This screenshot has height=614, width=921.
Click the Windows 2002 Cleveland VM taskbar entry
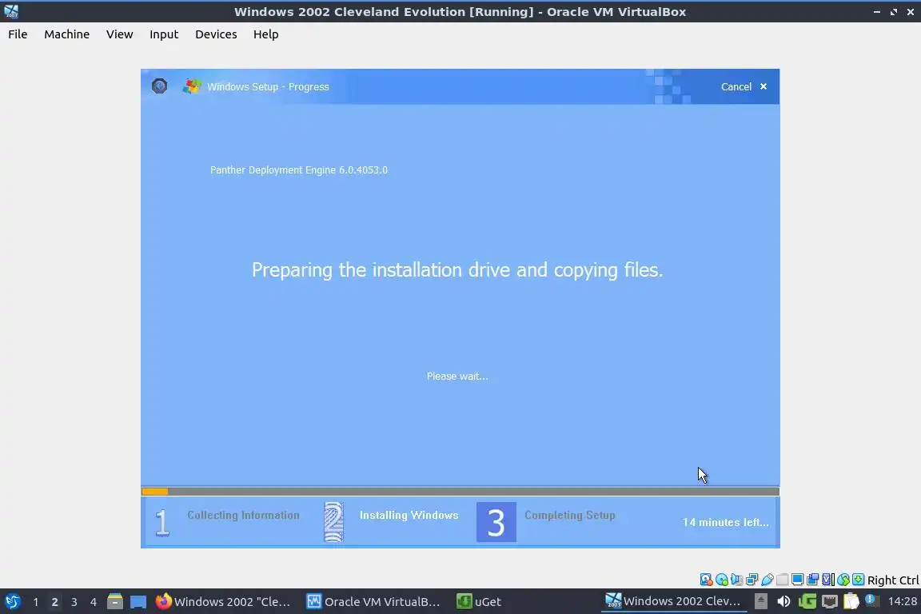click(x=674, y=601)
